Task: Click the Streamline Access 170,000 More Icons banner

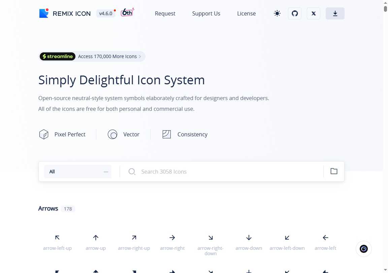Action: pos(92,56)
